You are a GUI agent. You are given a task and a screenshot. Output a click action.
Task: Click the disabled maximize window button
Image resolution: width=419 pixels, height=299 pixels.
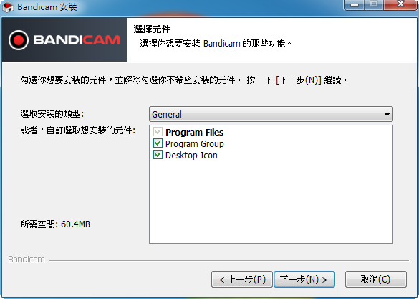(374, 5)
